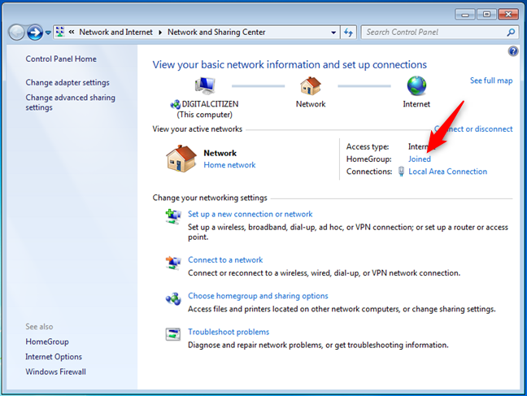Click the DIGITALCITIZEN computer icon
The width and height of the screenshot is (527, 396).
click(205, 85)
